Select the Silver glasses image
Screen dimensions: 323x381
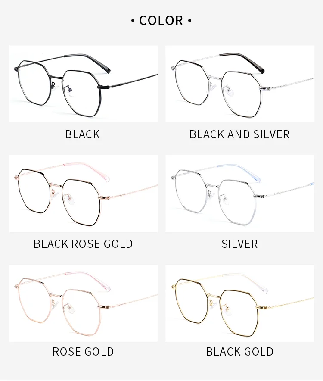240,194
